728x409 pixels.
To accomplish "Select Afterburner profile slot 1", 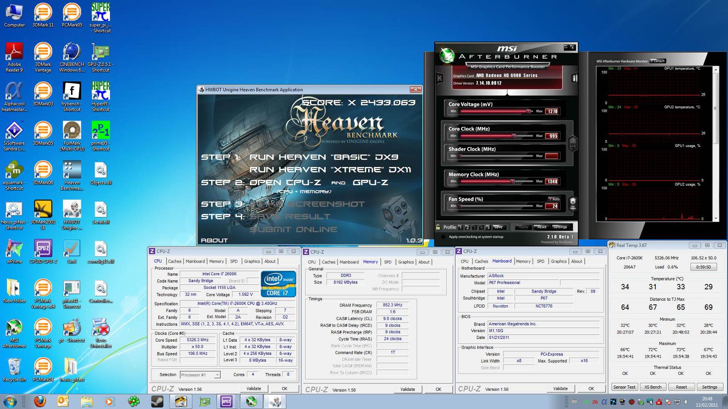I will 460,227.
